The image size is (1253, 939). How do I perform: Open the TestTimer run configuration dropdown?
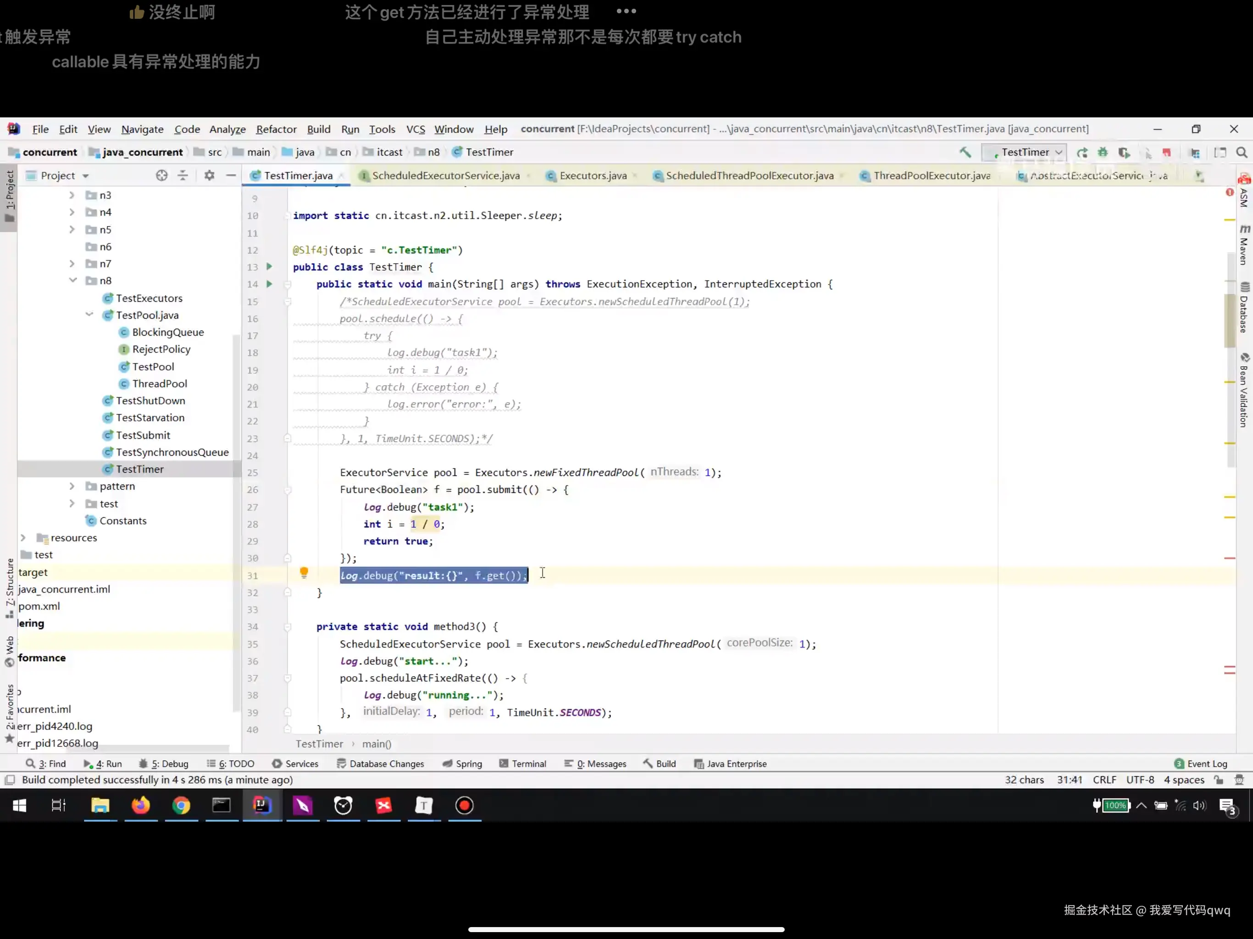coord(1025,152)
